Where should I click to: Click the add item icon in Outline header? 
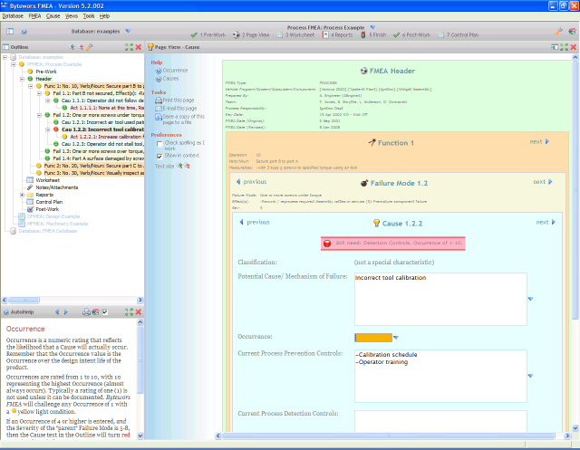[72, 47]
